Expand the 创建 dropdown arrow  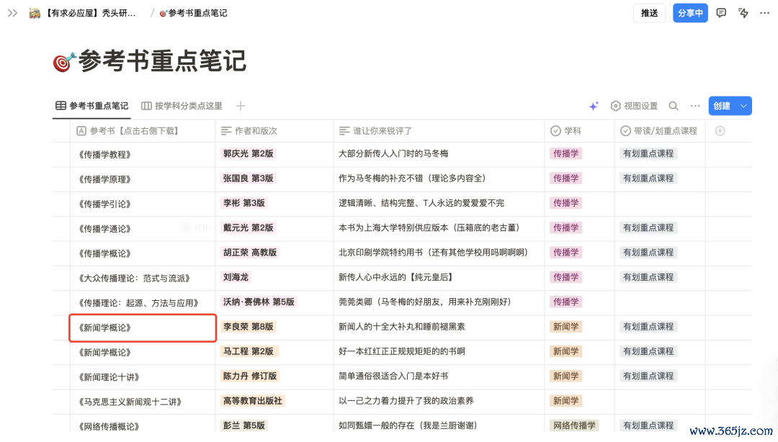pos(743,106)
